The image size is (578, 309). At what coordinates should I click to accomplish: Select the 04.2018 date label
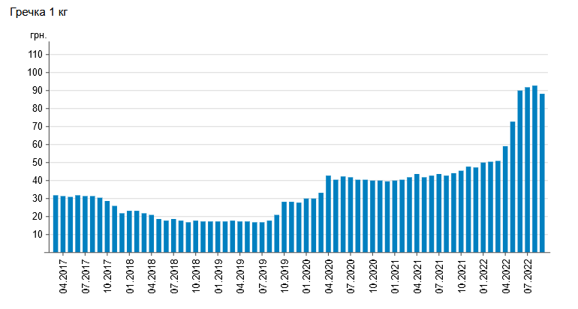[152, 276]
